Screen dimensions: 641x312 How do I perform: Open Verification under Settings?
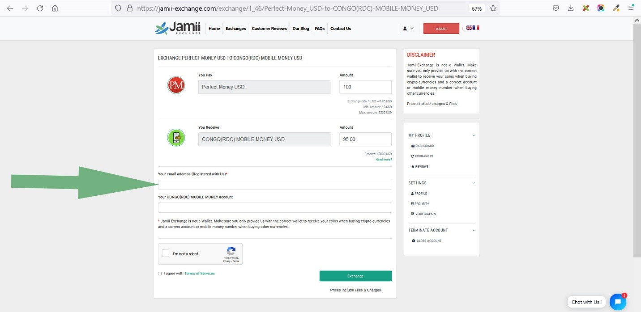[x=423, y=214]
